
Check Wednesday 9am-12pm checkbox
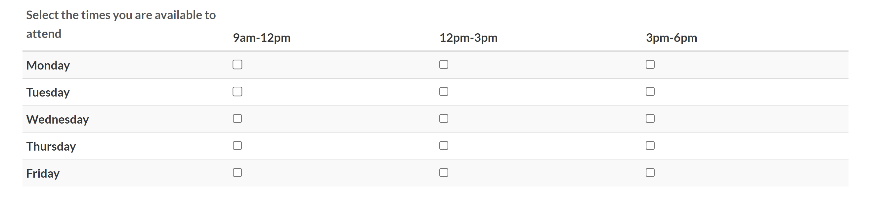(238, 119)
